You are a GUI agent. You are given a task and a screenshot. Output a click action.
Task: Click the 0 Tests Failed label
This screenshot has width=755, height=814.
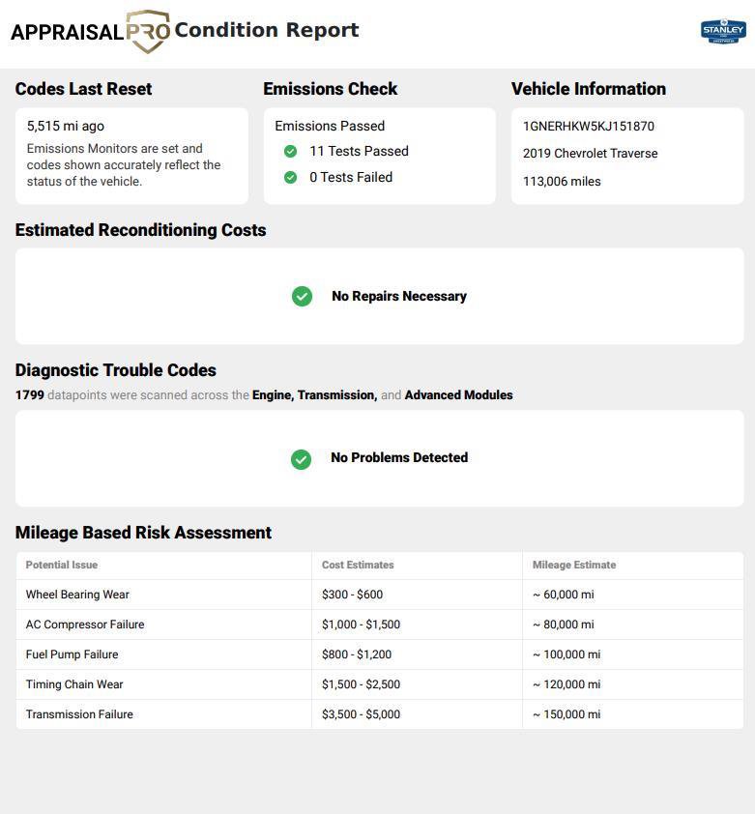click(351, 178)
